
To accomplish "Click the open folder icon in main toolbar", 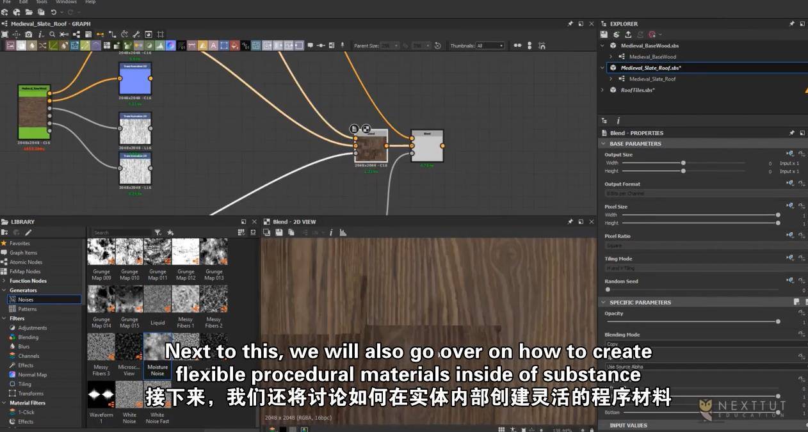I will pyautogui.click(x=29, y=12).
